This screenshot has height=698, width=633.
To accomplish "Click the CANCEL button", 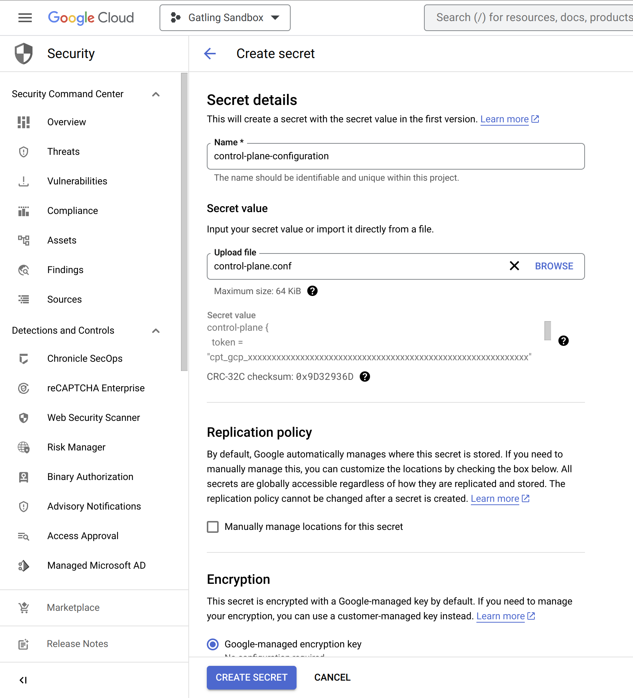I will [x=332, y=677].
